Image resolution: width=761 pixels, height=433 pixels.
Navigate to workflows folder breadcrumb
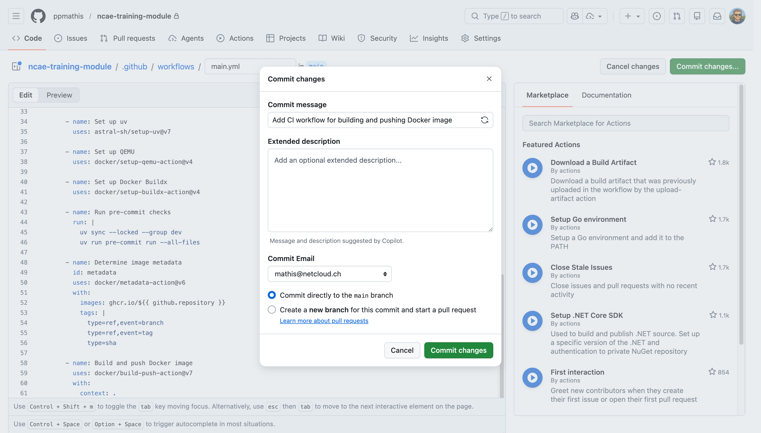pos(176,66)
